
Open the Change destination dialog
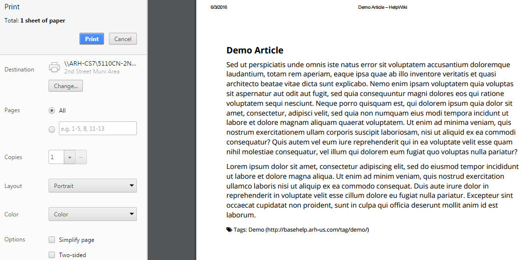pyautogui.click(x=66, y=86)
